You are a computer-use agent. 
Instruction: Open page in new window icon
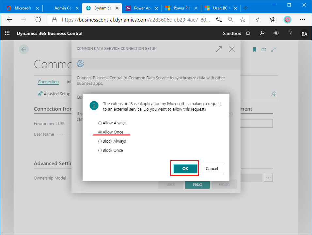(x=264, y=50)
